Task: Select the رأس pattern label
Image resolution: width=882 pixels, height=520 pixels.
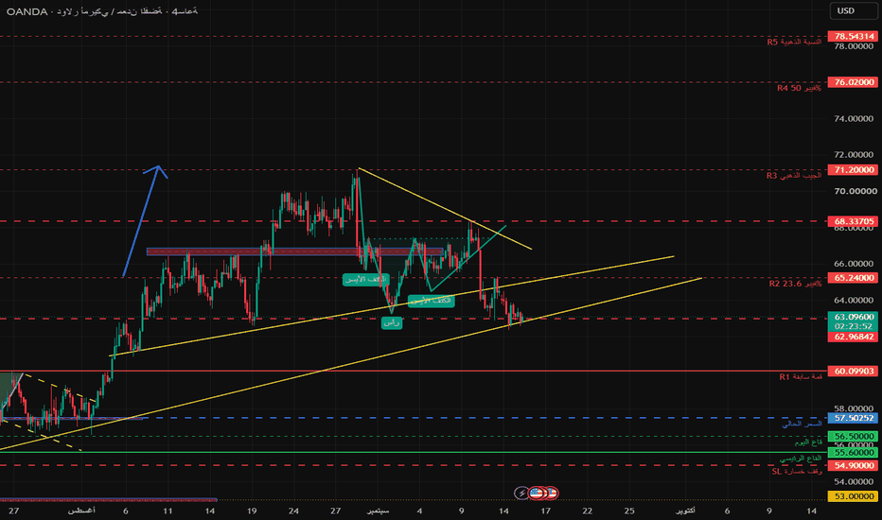Action: (x=392, y=323)
